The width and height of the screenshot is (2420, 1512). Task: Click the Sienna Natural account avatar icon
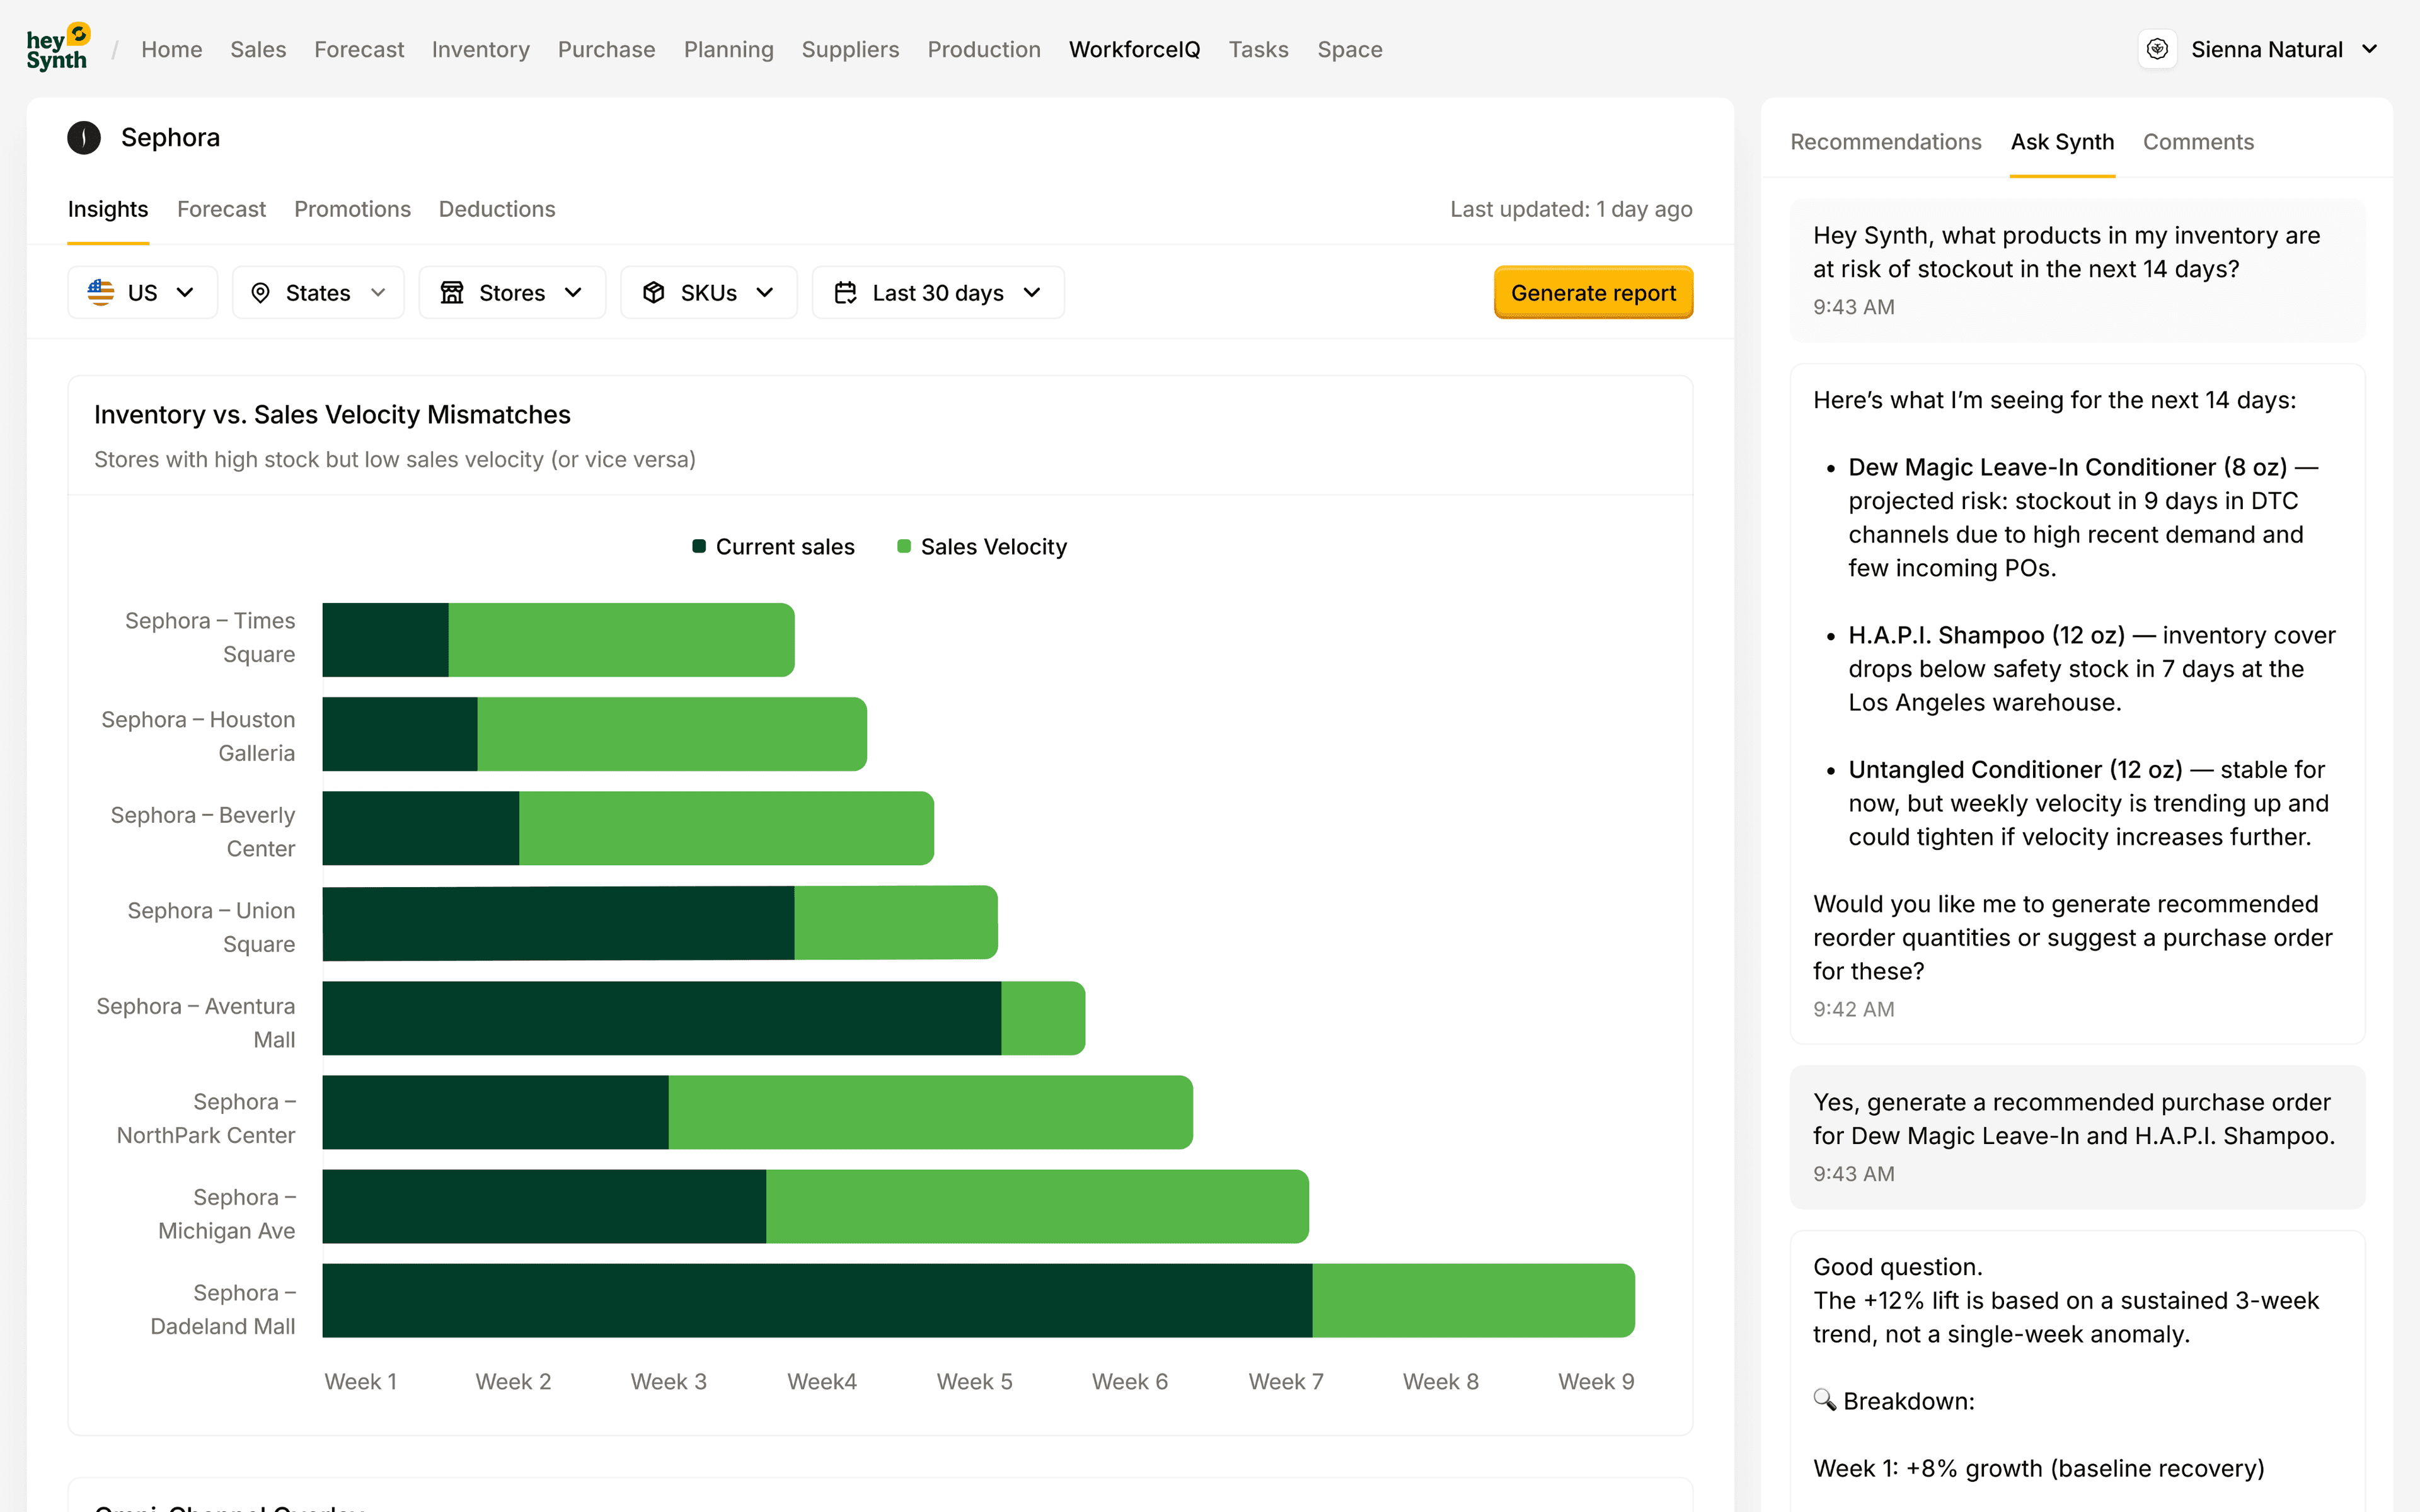coord(2157,49)
